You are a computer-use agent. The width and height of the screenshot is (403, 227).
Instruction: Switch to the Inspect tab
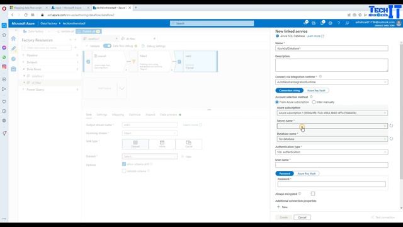(150, 115)
